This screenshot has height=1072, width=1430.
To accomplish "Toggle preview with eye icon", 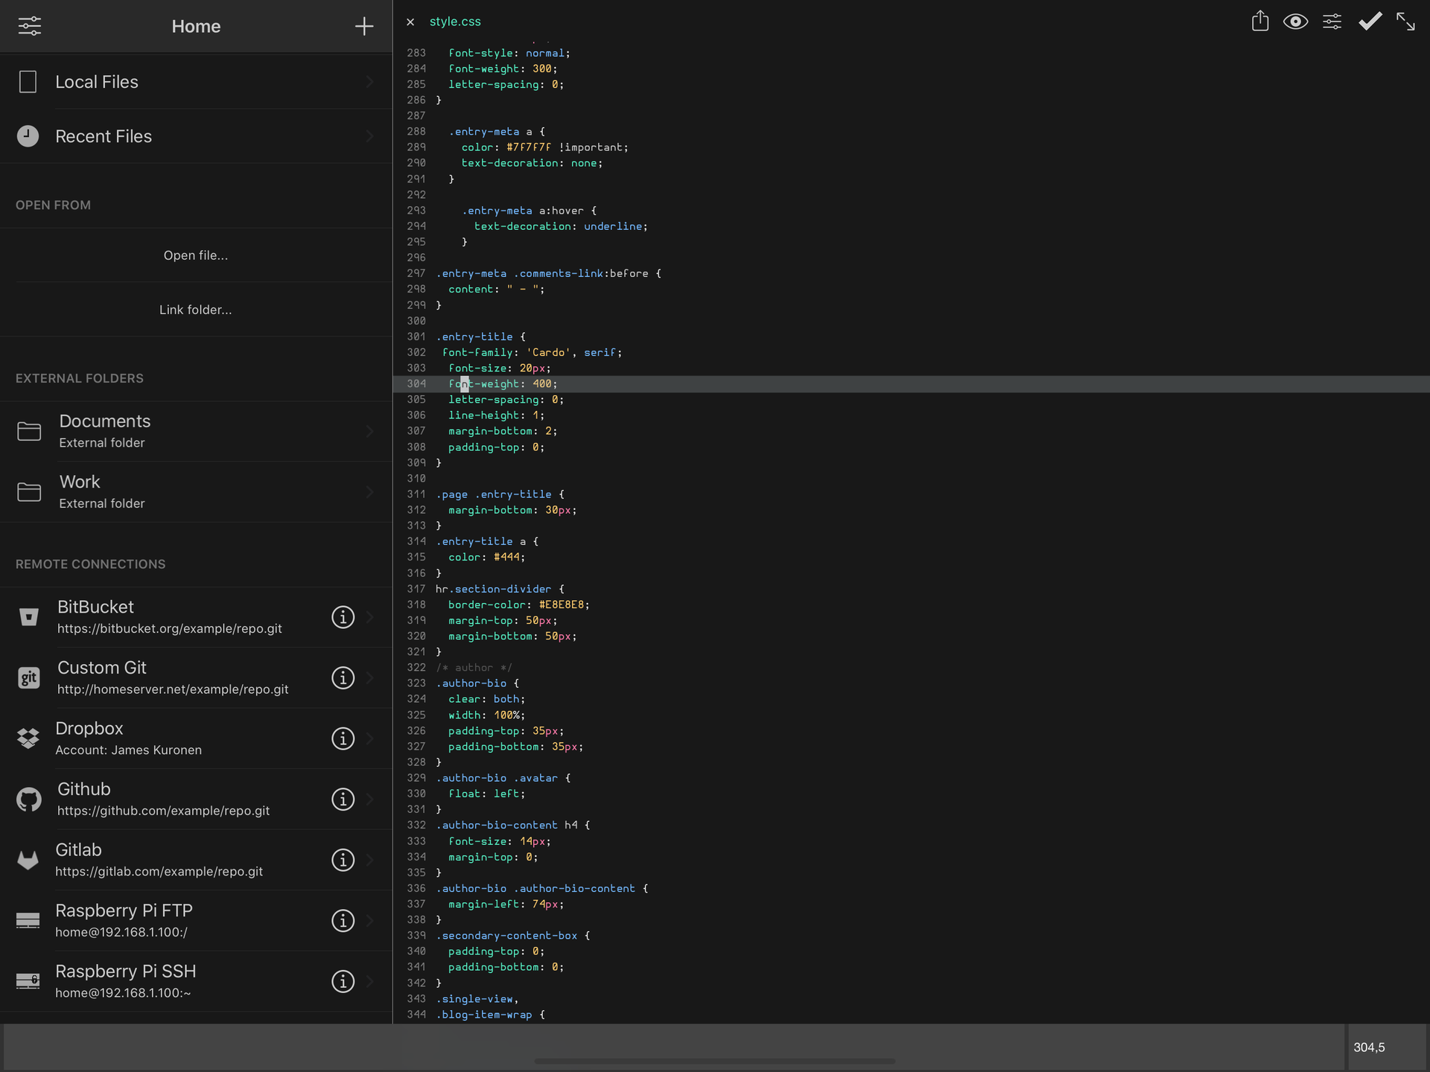I will (1295, 22).
